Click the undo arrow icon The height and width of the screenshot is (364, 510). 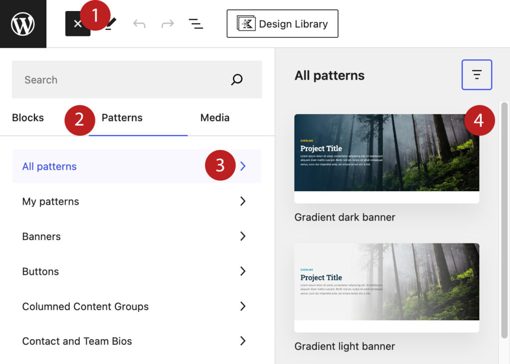(139, 24)
